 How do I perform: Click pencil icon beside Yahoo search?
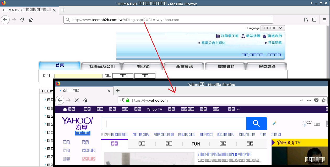[x=274, y=123]
